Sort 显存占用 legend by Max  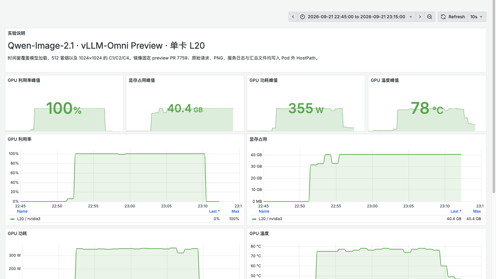point(477,211)
